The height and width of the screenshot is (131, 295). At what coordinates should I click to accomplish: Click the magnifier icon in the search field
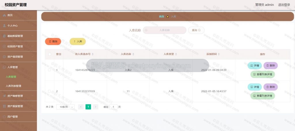click(146, 30)
